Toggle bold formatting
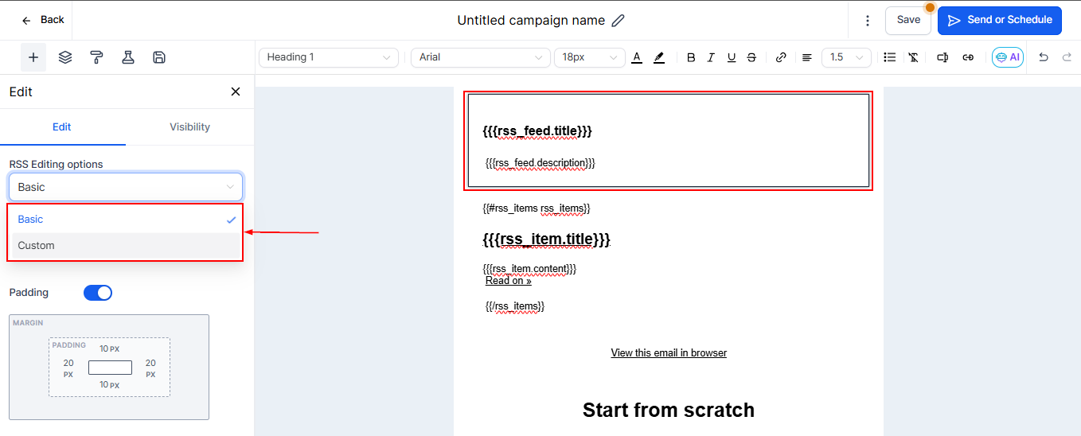Viewport: 1081px width, 436px height. point(691,57)
